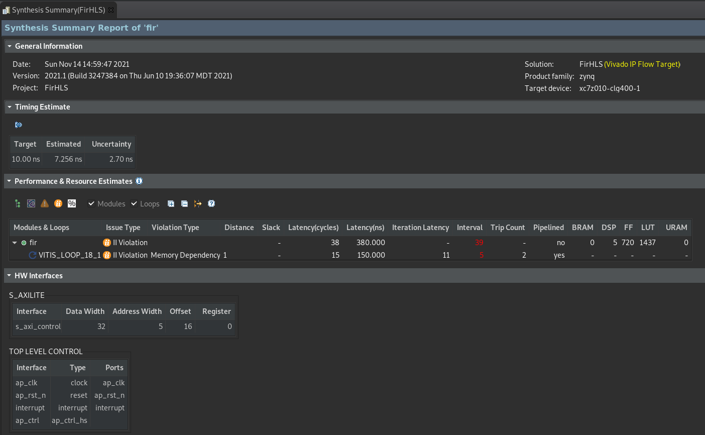Click the orange arrow toolbar icon
The image size is (705, 435).
tap(198, 203)
